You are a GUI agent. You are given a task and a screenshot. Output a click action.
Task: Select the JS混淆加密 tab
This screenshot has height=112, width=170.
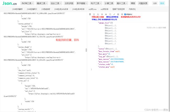(x=46, y=9)
